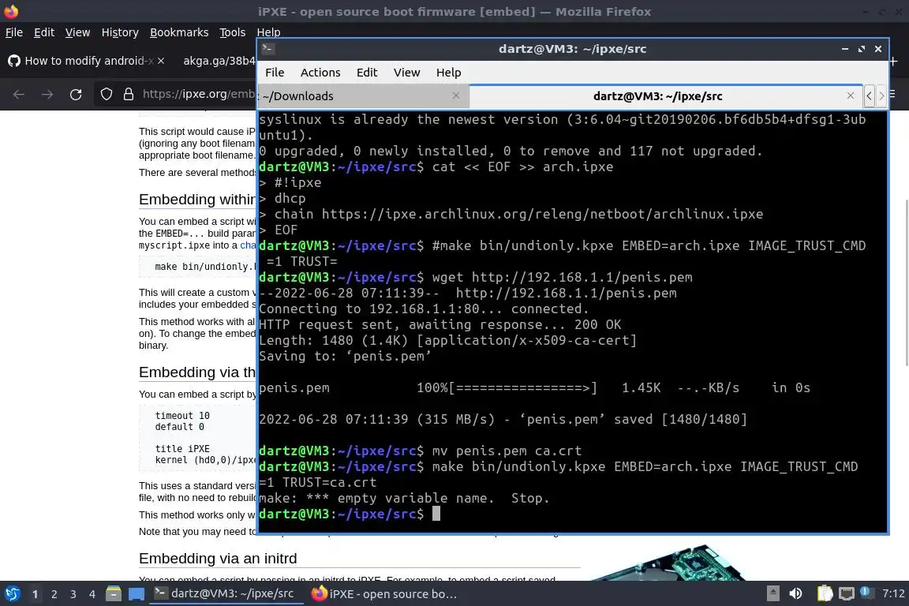Screen dimensions: 909x606
Task: Open new Firefox tab plus button
Action: pos(893,61)
